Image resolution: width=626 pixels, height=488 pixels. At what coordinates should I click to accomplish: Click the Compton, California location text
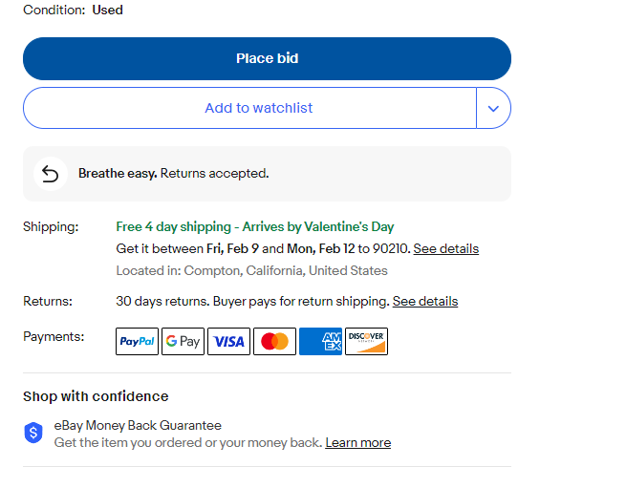251,270
